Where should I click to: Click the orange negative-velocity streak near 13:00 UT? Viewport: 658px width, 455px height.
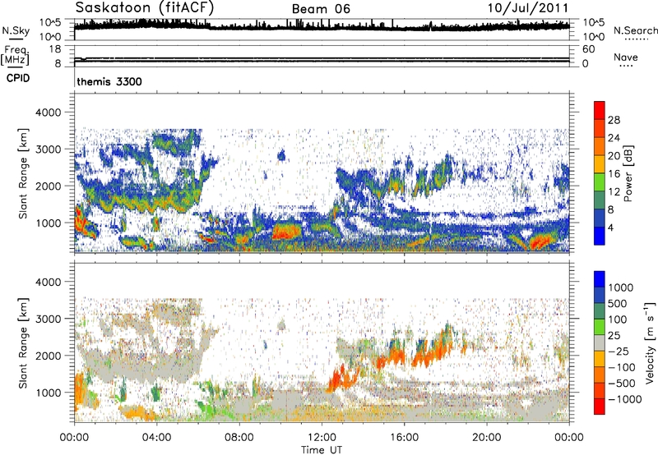pos(343,379)
